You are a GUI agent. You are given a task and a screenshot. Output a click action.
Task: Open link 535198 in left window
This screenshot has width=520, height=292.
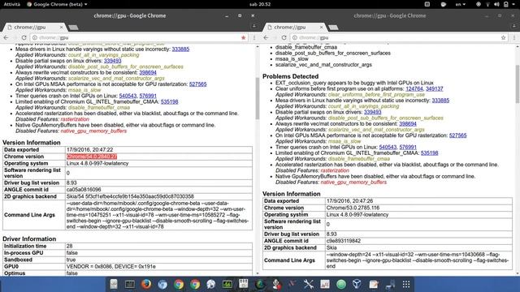tap(170, 101)
